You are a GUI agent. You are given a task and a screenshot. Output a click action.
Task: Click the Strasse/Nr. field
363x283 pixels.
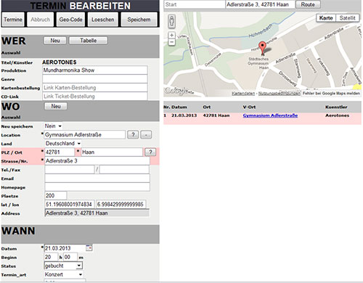click(x=97, y=161)
